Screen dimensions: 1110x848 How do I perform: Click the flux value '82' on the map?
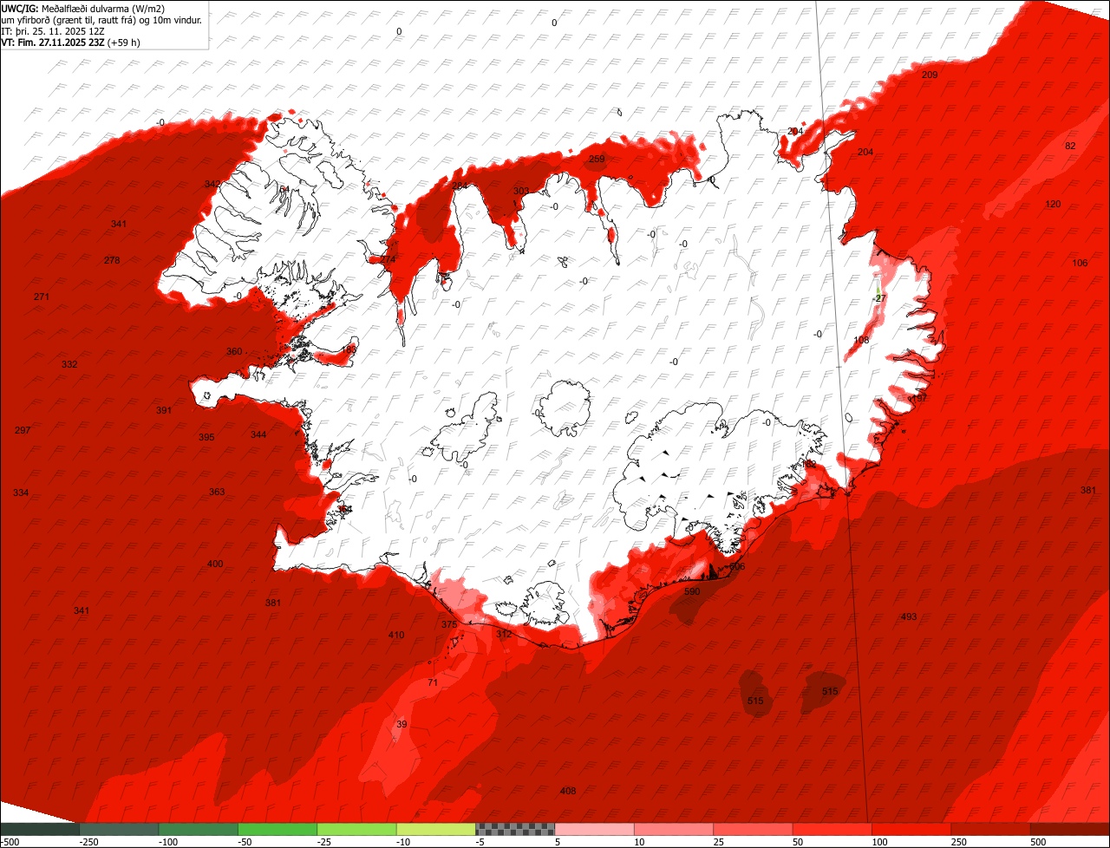pos(1070,146)
